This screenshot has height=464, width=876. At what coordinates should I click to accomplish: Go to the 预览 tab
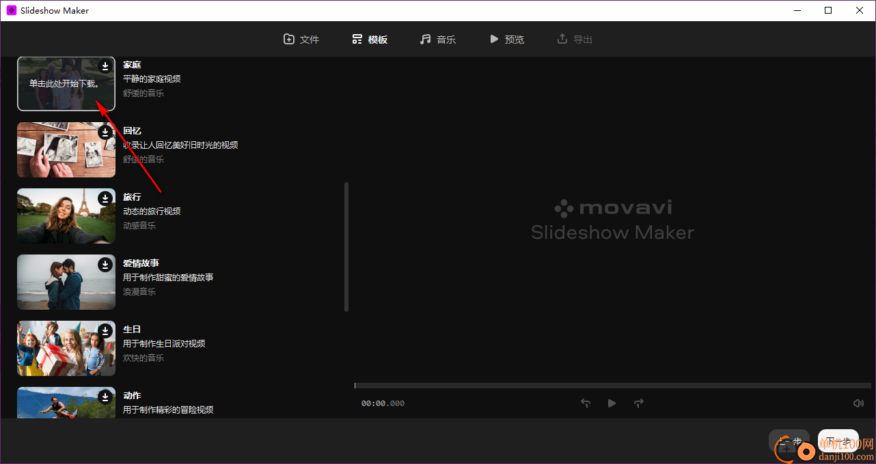[507, 40]
